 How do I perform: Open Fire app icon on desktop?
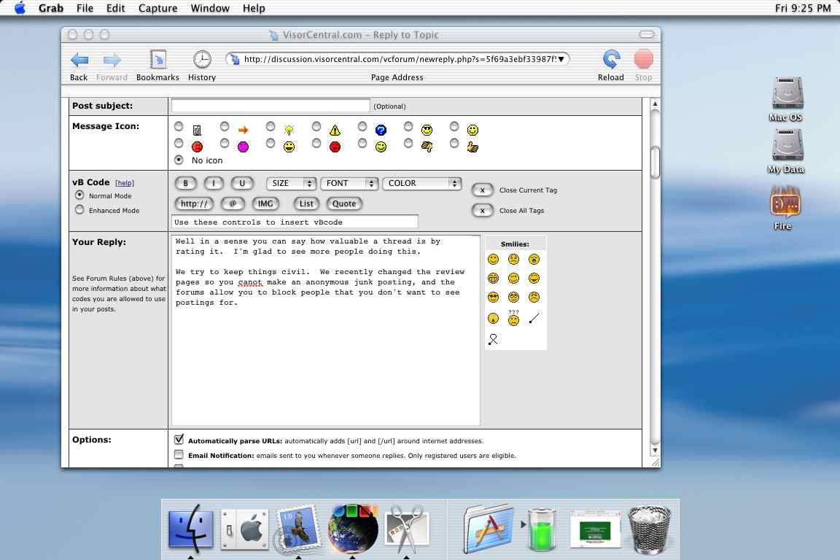(x=785, y=202)
